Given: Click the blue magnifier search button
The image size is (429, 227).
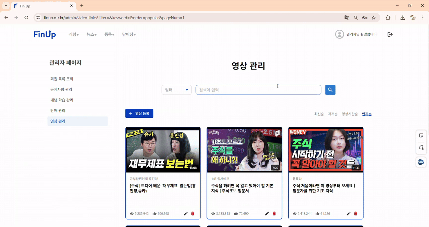Looking at the screenshot, I should (330, 89).
